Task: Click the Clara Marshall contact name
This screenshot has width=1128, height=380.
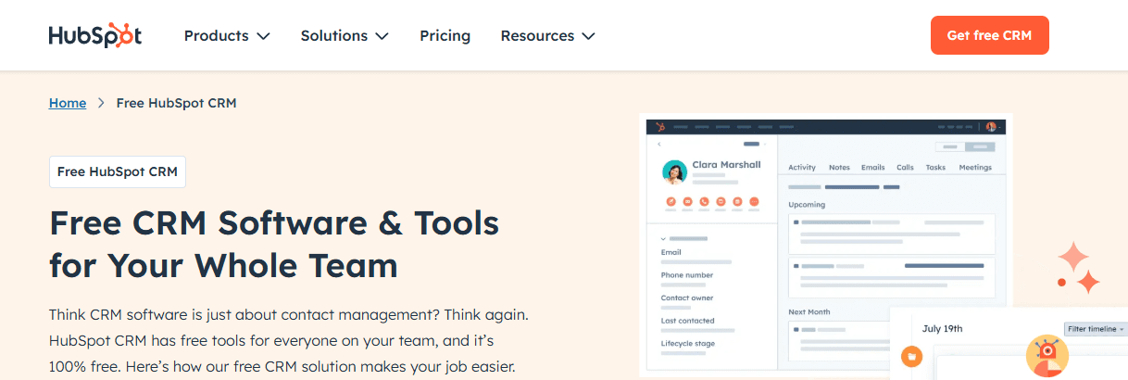Action: 726,165
